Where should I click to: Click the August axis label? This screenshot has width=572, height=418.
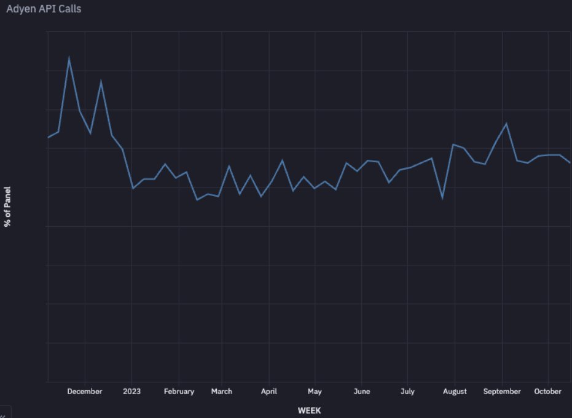(x=455, y=391)
